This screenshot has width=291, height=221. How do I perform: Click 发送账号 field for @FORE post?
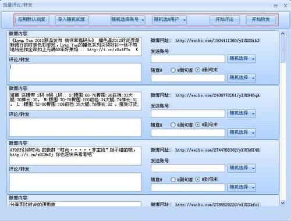[188, 168]
